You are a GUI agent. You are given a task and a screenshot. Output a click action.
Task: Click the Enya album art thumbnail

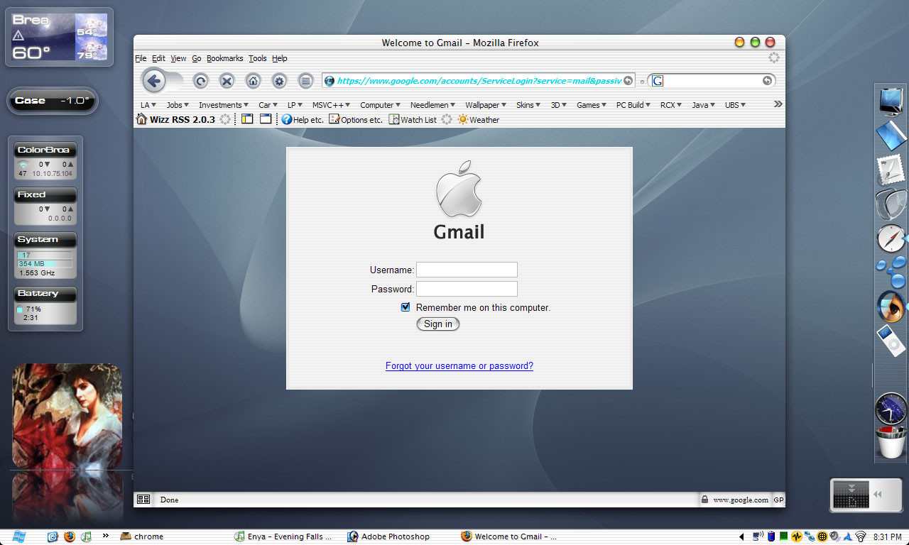[x=67, y=416]
